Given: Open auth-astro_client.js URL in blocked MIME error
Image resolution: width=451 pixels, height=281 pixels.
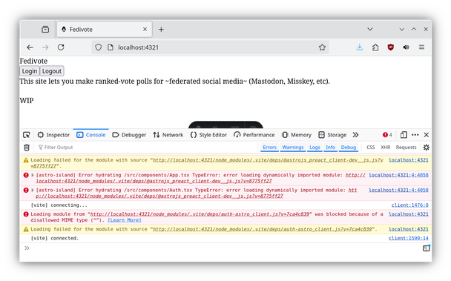Looking at the screenshot, I should (200, 214).
